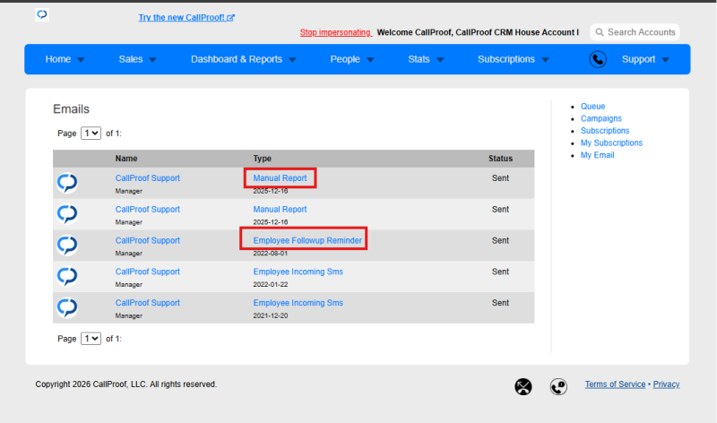
Task: Click the Status column header
Action: 500,159
